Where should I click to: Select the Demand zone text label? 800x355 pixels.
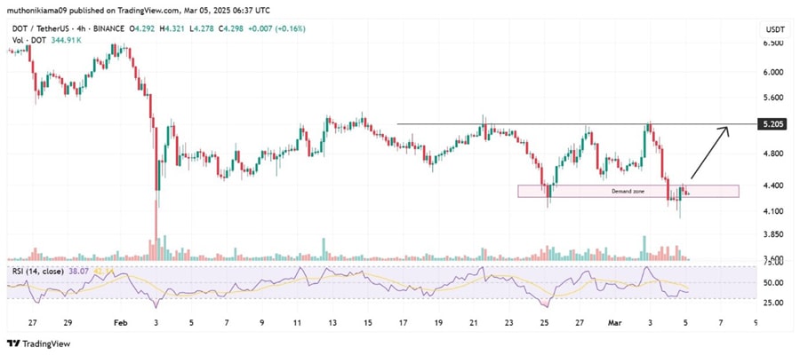click(x=628, y=192)
